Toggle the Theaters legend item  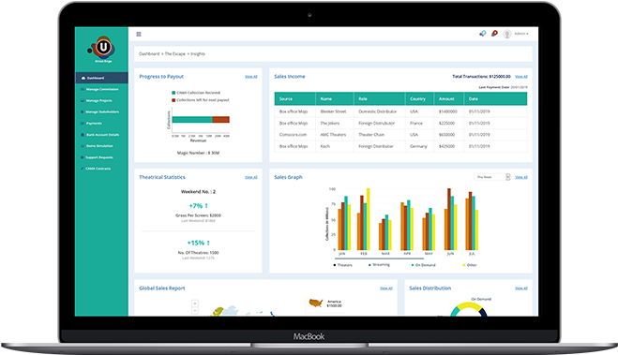[343, 265]
